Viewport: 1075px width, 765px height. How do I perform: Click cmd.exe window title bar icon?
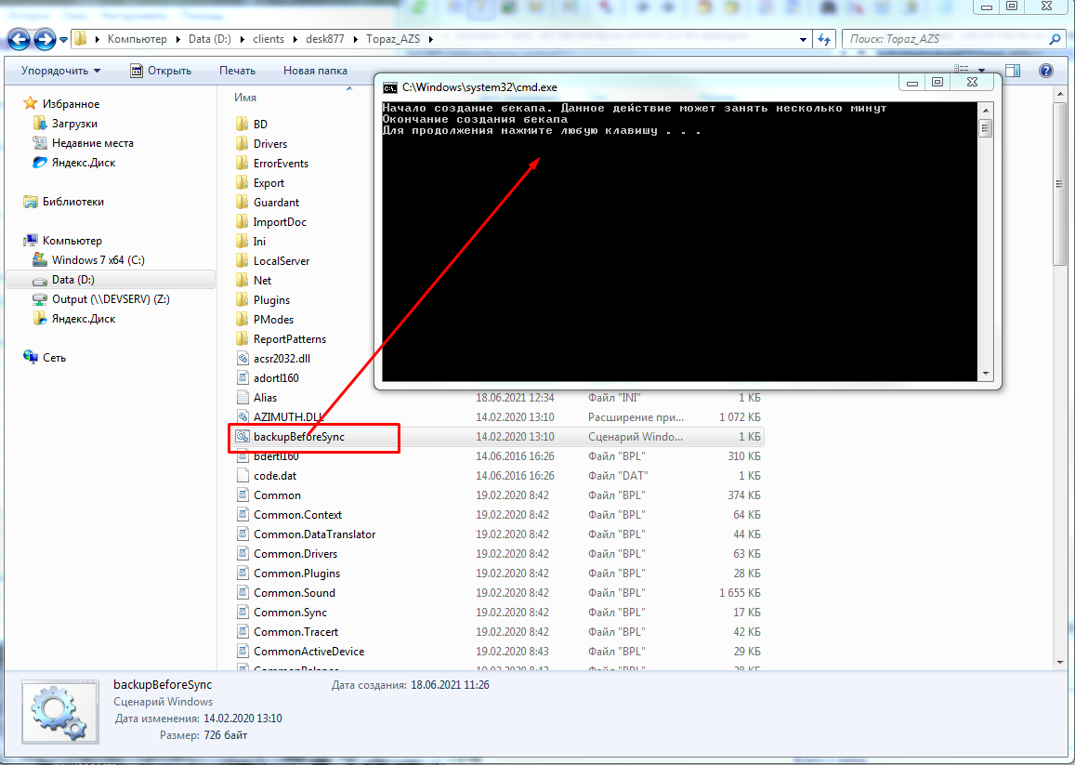[390, 87]
